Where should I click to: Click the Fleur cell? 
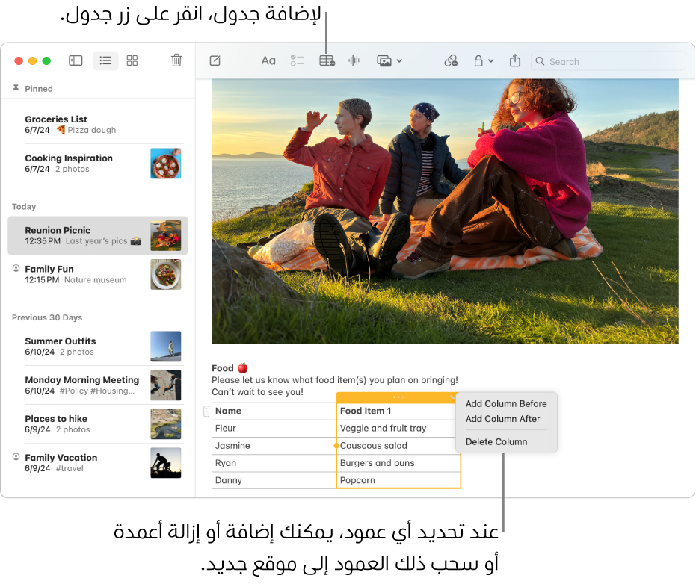click(x=274, y=429)
